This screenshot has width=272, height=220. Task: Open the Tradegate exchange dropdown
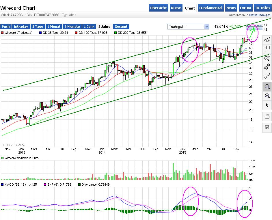pyautogui.click(x=188, y=27)
